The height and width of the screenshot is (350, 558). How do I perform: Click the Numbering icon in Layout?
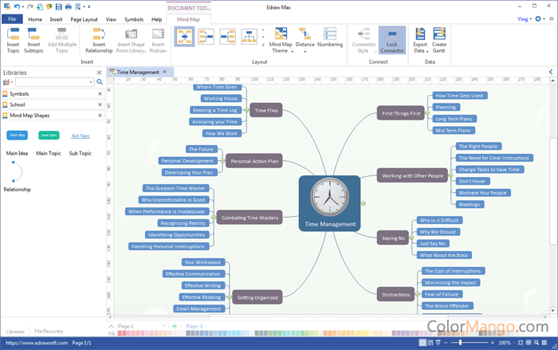pyautogui.click(x=330, y=38)
